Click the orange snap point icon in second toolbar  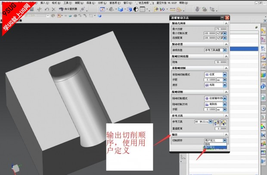click(x=59, y=16)
